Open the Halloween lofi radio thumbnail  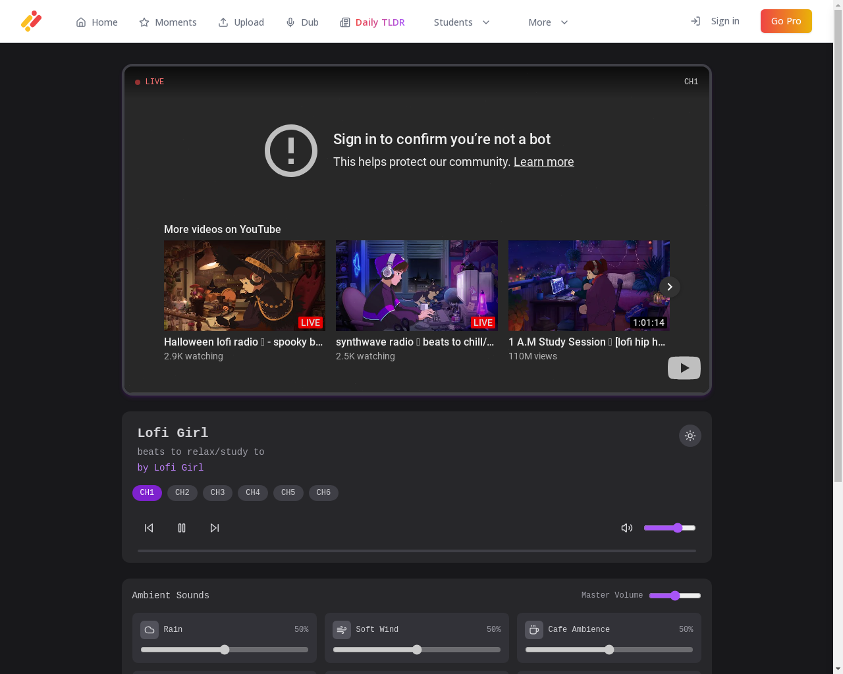244,286
